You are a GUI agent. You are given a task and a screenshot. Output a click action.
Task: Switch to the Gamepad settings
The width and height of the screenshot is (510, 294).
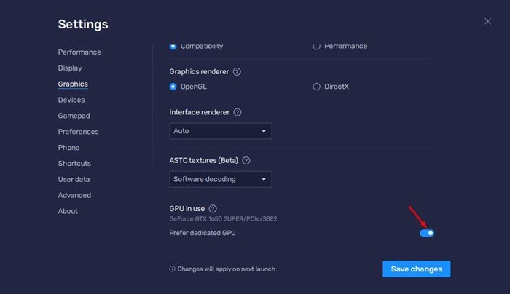74,116
